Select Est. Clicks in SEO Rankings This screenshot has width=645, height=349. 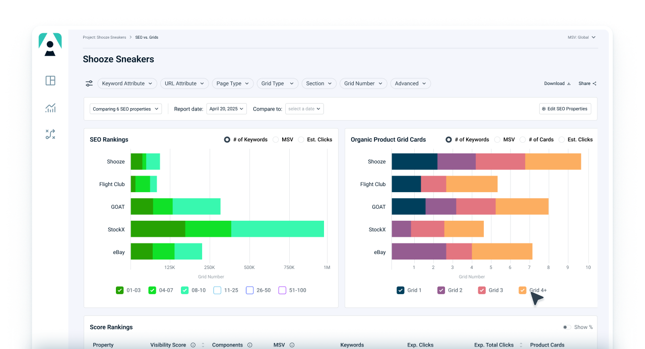(301, 139)
